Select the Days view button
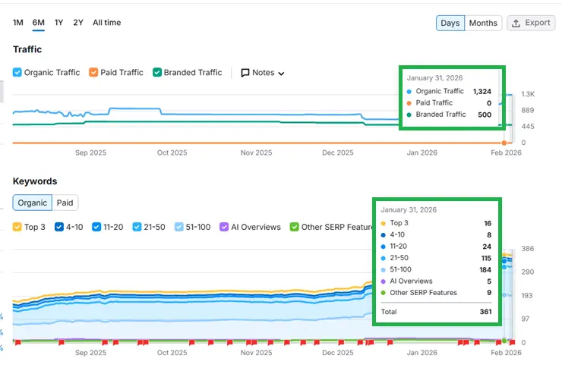This screenshot has height=371, width=562. 450,23
